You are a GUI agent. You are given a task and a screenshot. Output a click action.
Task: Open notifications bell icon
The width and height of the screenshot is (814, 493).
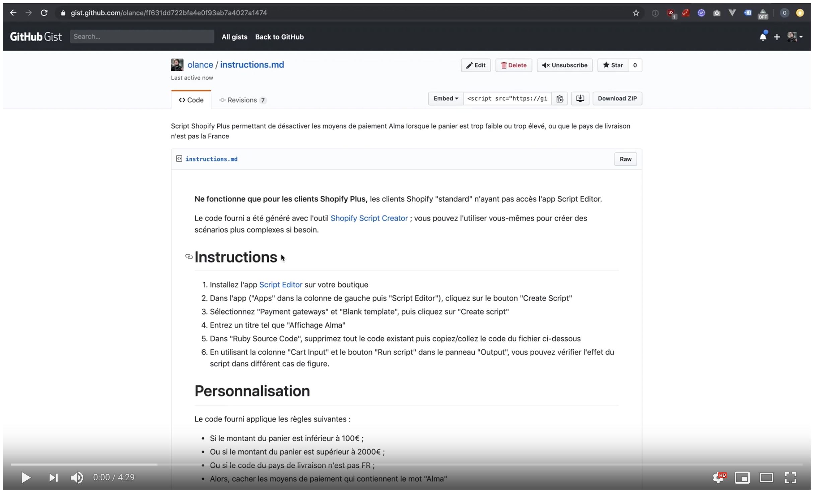[763, 37]
